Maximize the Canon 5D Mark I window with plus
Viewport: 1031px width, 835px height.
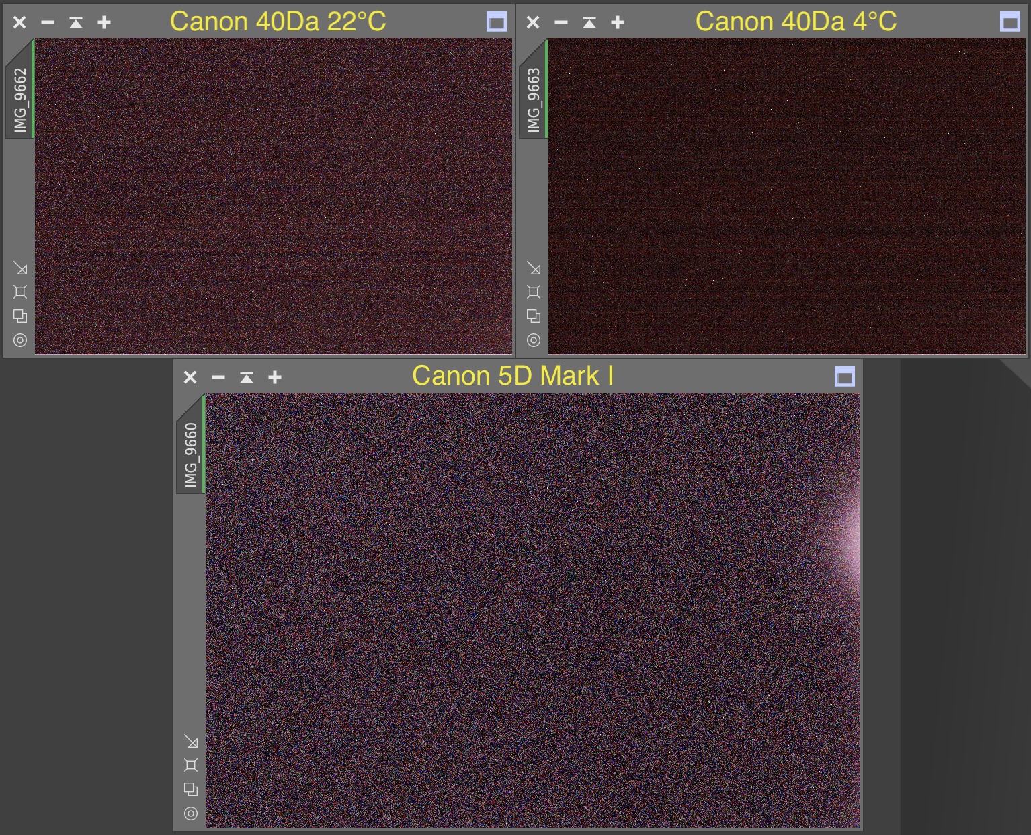pyautogui.click(x=275, y=378)
